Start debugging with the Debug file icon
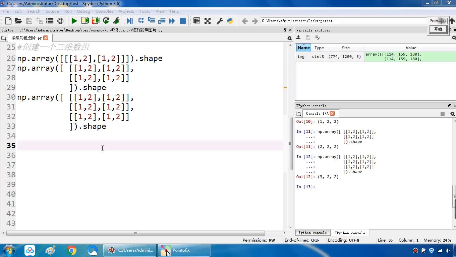Viewport: 456px width, 257px height. click(x=130, y=21)
